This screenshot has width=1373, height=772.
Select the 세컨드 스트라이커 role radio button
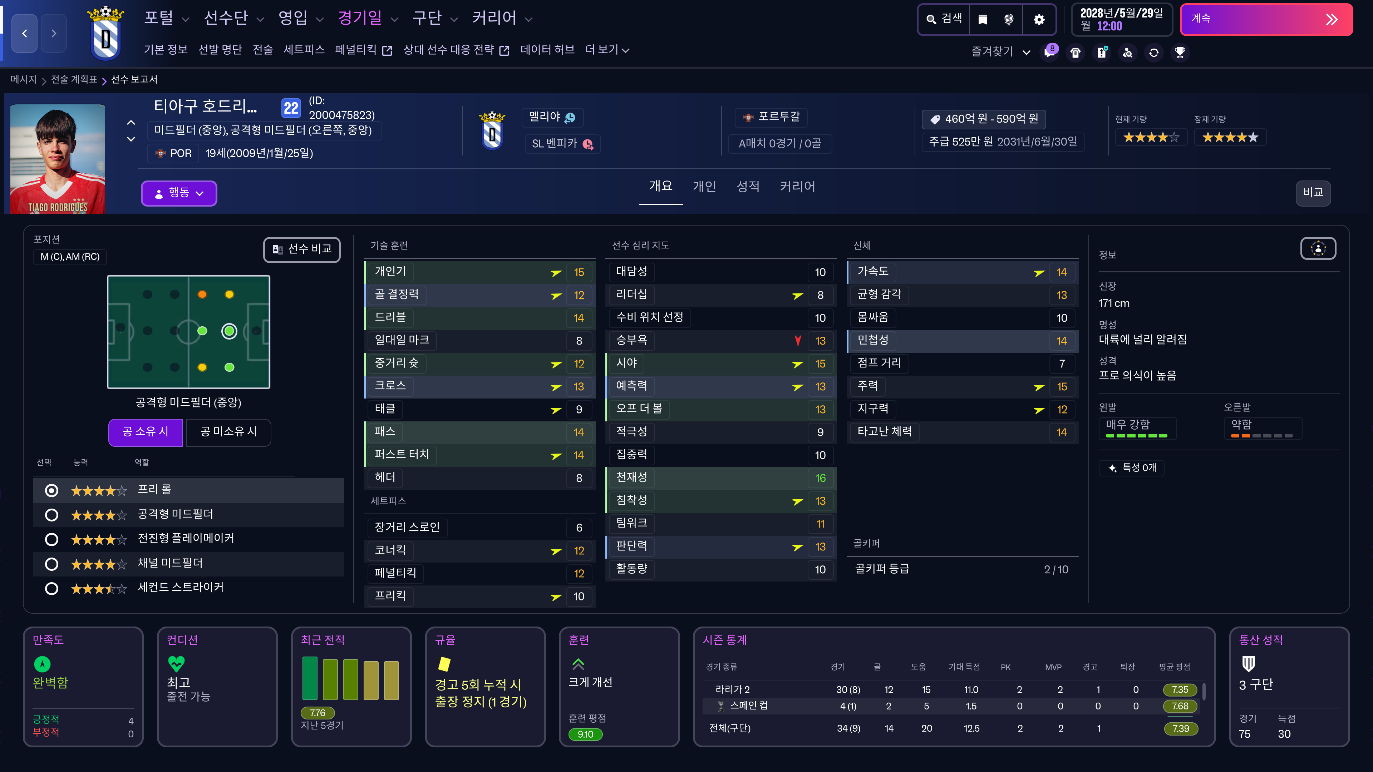click(x=52, y=588)
